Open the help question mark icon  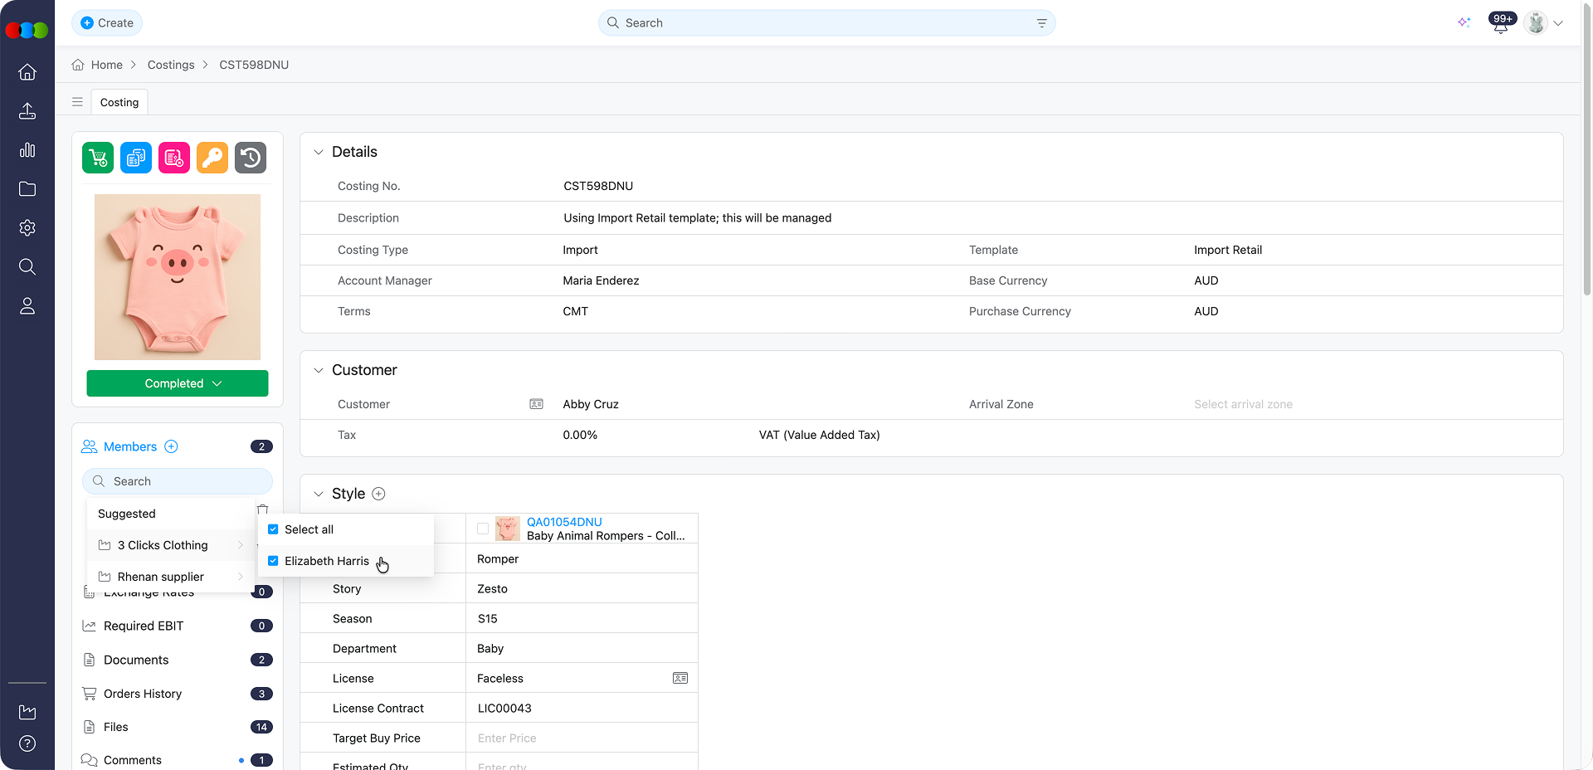point(27,743)
